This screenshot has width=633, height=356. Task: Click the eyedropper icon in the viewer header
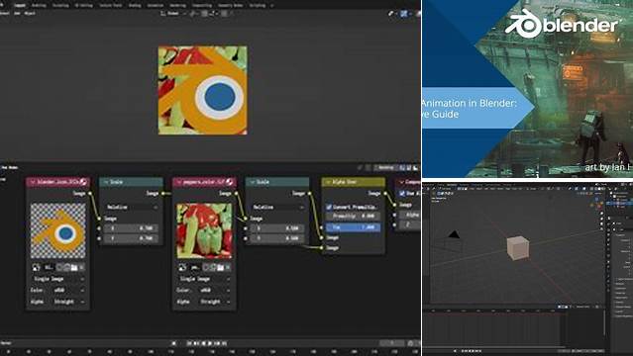click(390, 13)
